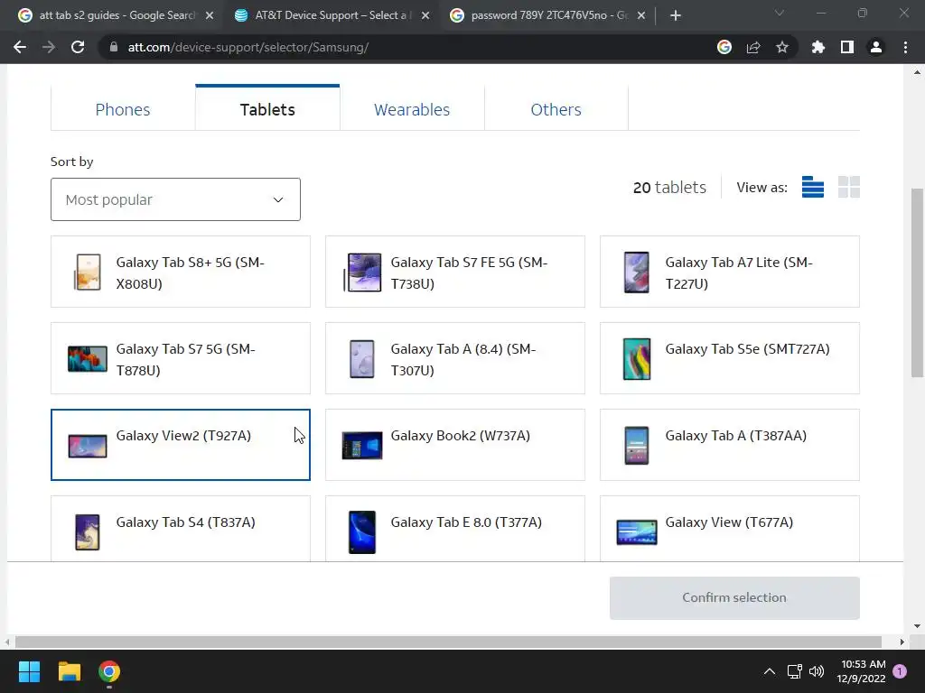925x693 pixels.
Task: Open File Explorer from the taskbar
Action: tap(69, 671)
